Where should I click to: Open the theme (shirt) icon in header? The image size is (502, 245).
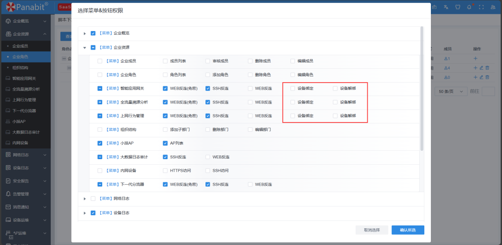pos(457,7)
